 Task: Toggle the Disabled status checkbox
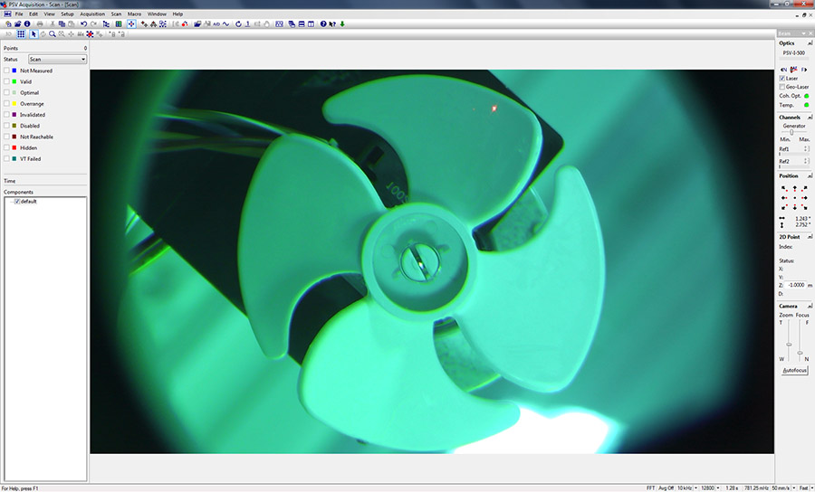(x=6, y=126)
